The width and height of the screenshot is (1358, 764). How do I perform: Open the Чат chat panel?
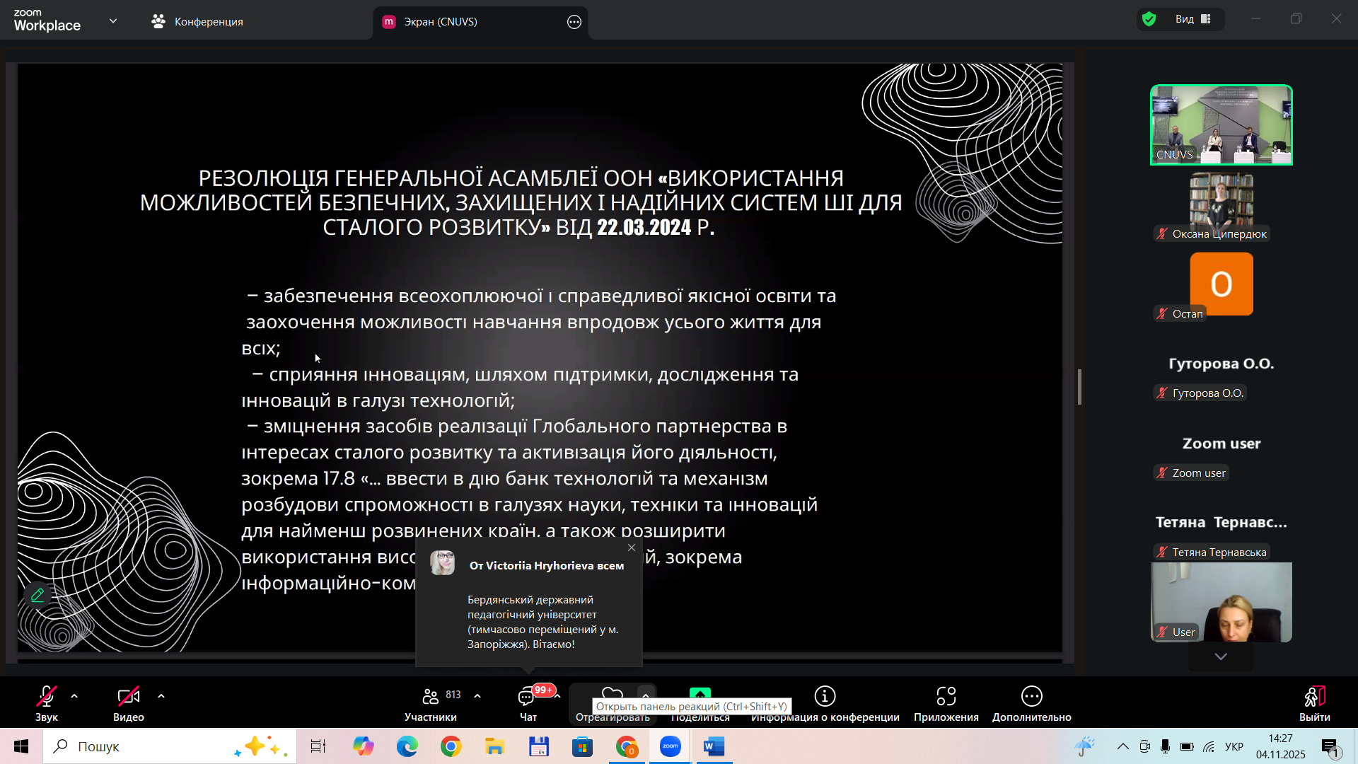(528, 704)
